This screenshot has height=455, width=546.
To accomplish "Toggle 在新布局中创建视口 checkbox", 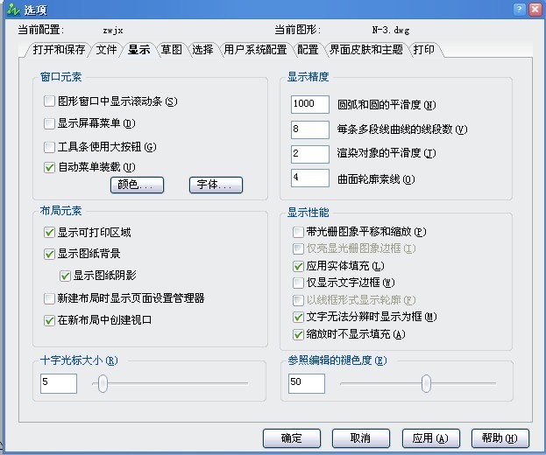I will pyautogui.click(x=49, y=320).
